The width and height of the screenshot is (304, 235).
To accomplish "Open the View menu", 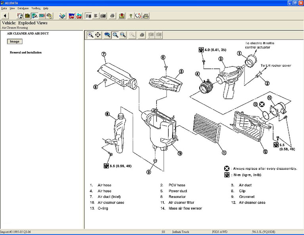I will [x=12, y=8].
